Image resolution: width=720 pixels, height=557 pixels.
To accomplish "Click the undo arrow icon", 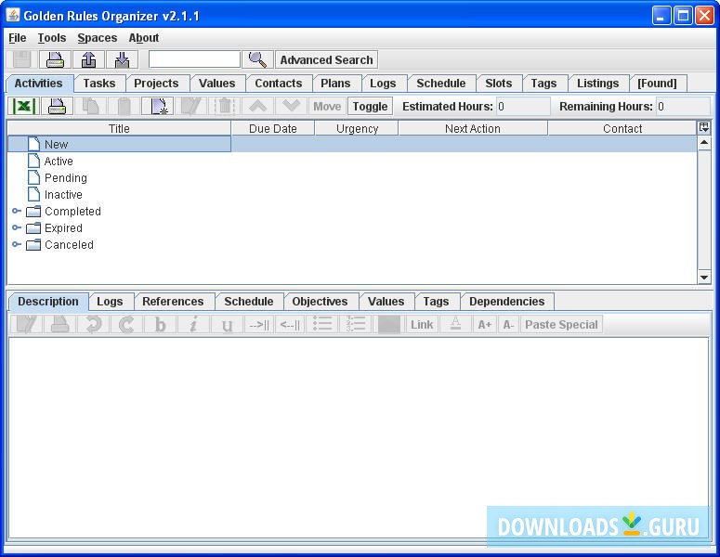I will pos(93,324).
